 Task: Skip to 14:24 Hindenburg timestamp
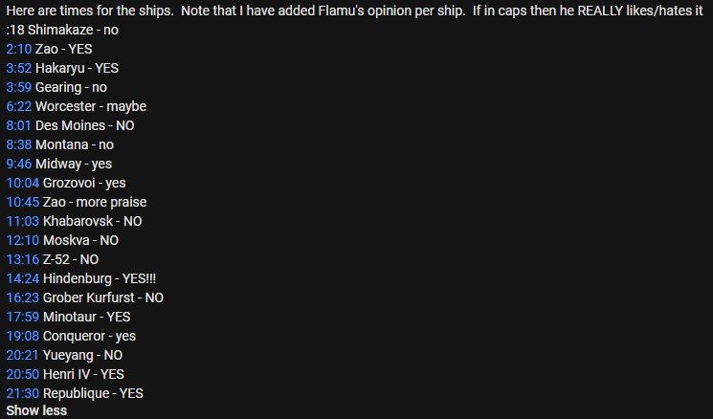click(22, 278)
